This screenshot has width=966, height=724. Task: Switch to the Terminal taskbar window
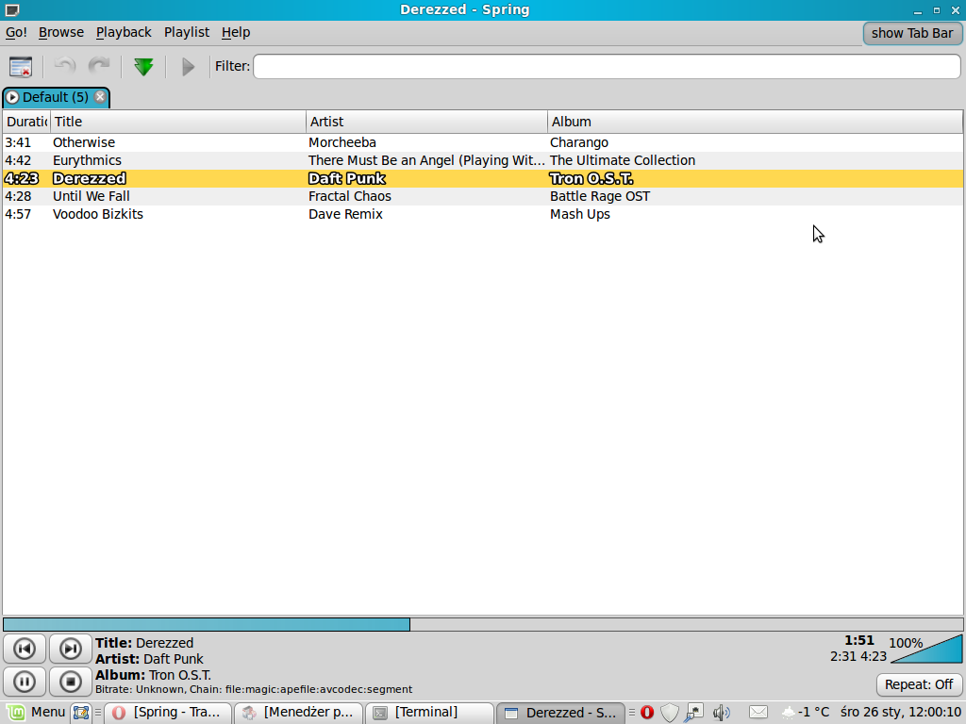[429, 713]
